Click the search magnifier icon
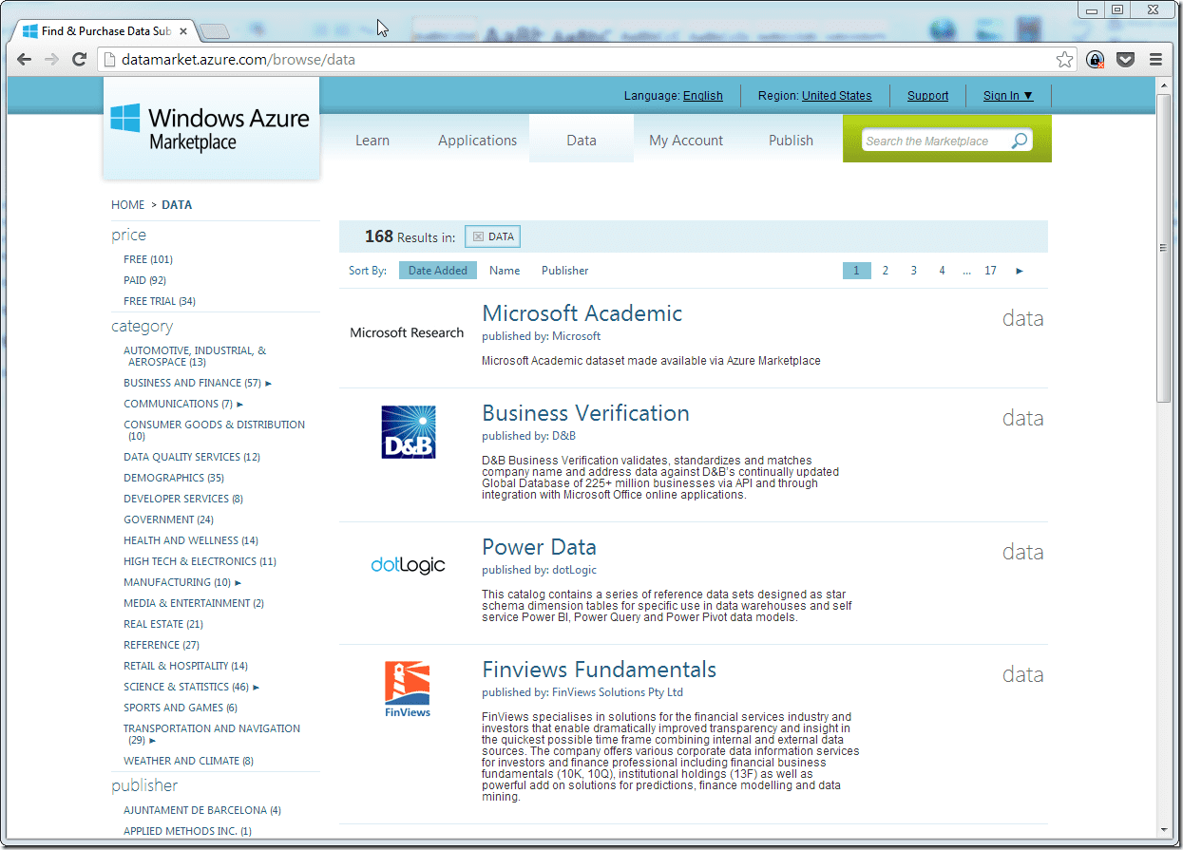This screenshot has width=1183, height=850. (1019, 141)
